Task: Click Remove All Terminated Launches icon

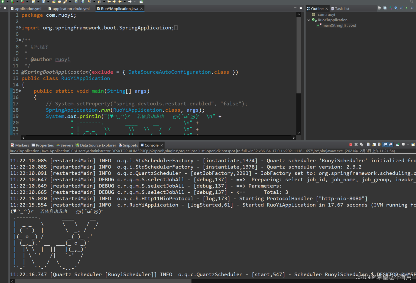Action: pyautogui.click(x=361, y=144)
